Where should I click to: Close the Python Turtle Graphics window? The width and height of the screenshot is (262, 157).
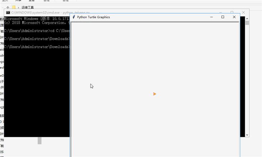tap(234, 17)
